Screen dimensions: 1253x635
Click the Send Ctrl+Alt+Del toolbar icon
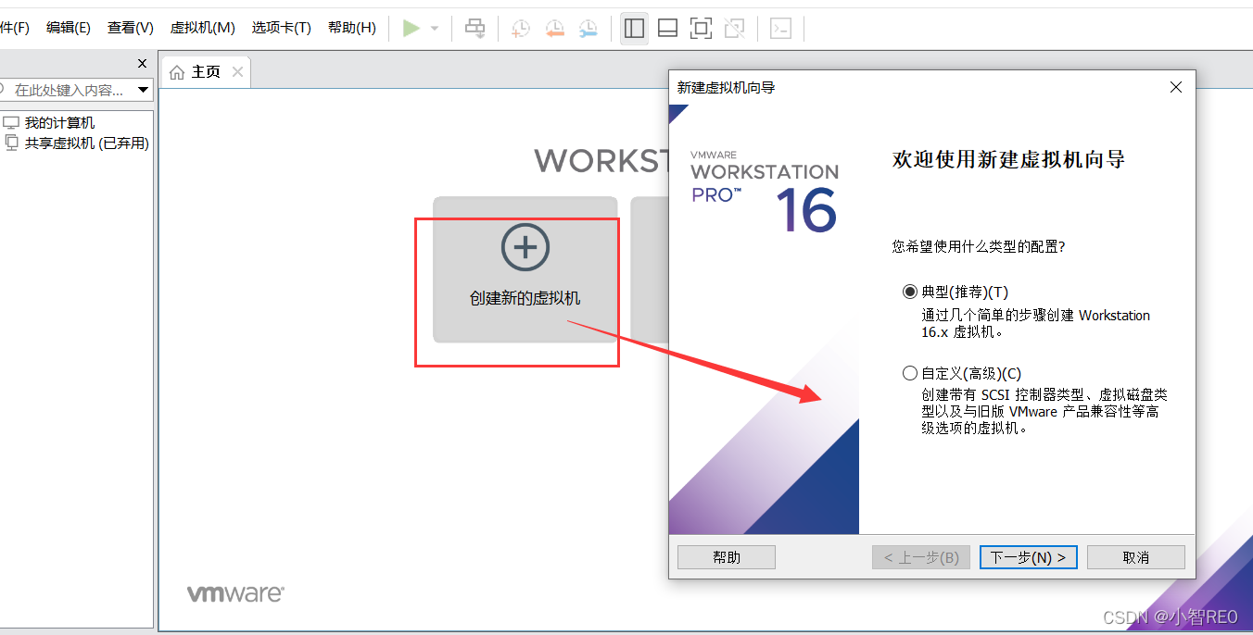click(475, 28)
